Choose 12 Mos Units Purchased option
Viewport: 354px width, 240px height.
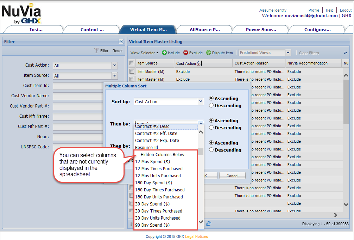(x=166, y=176)
